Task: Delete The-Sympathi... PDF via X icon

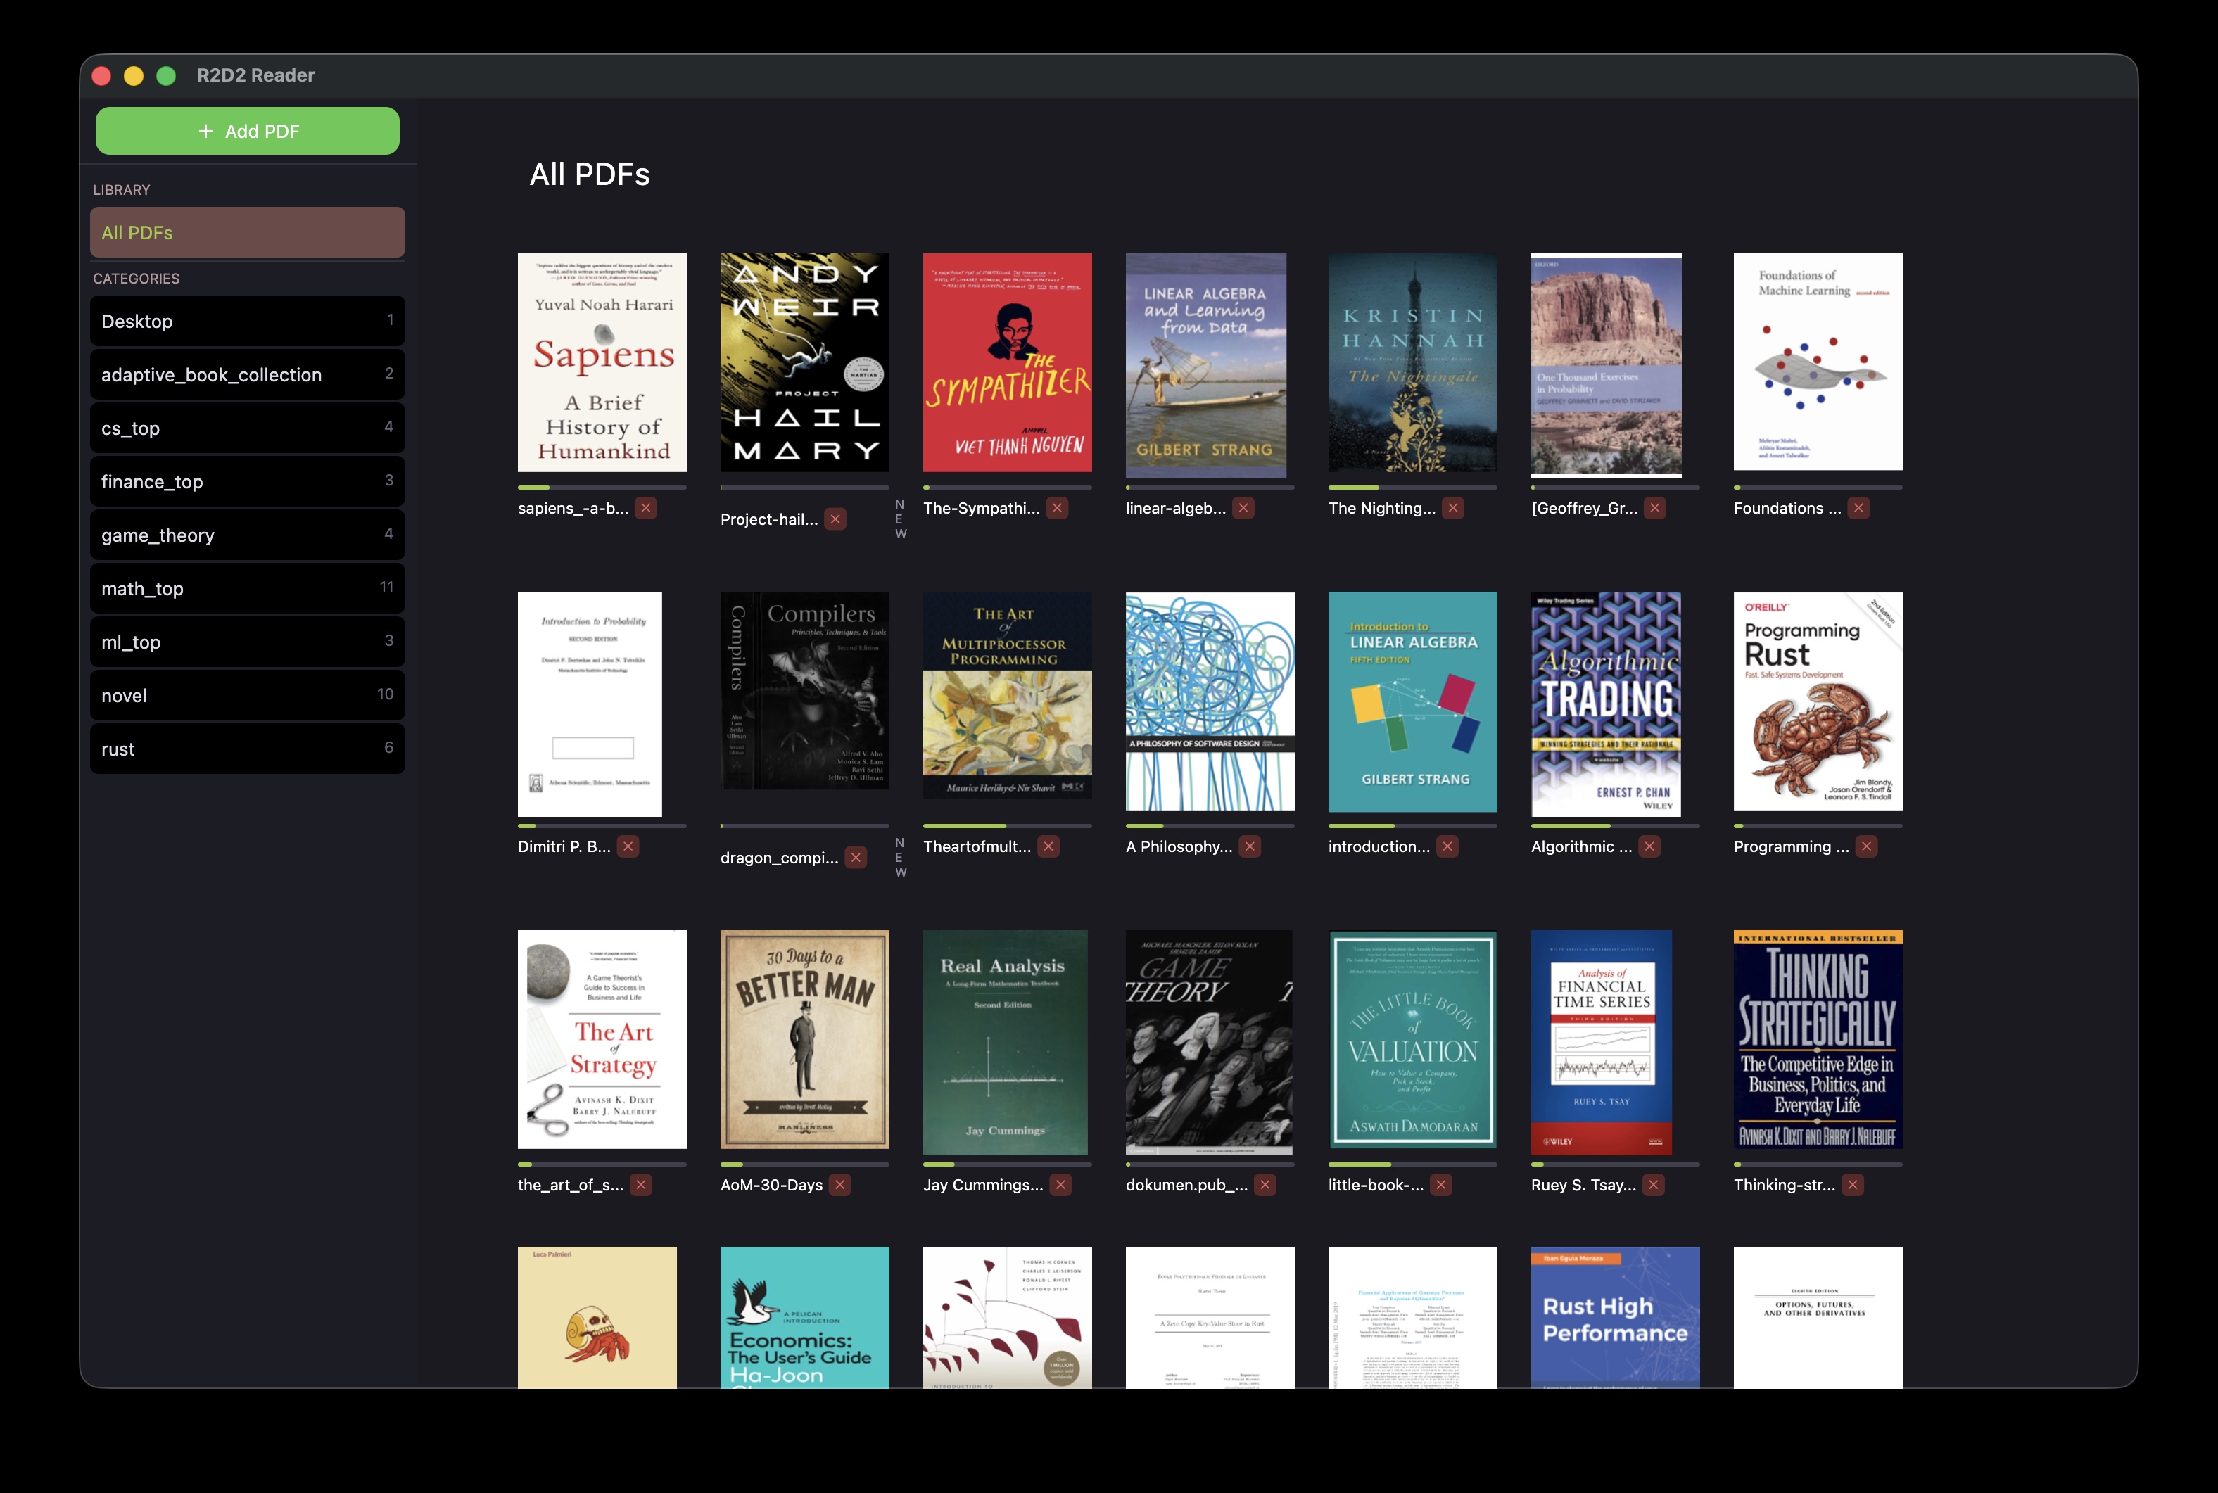Action: pos(1057,507)
